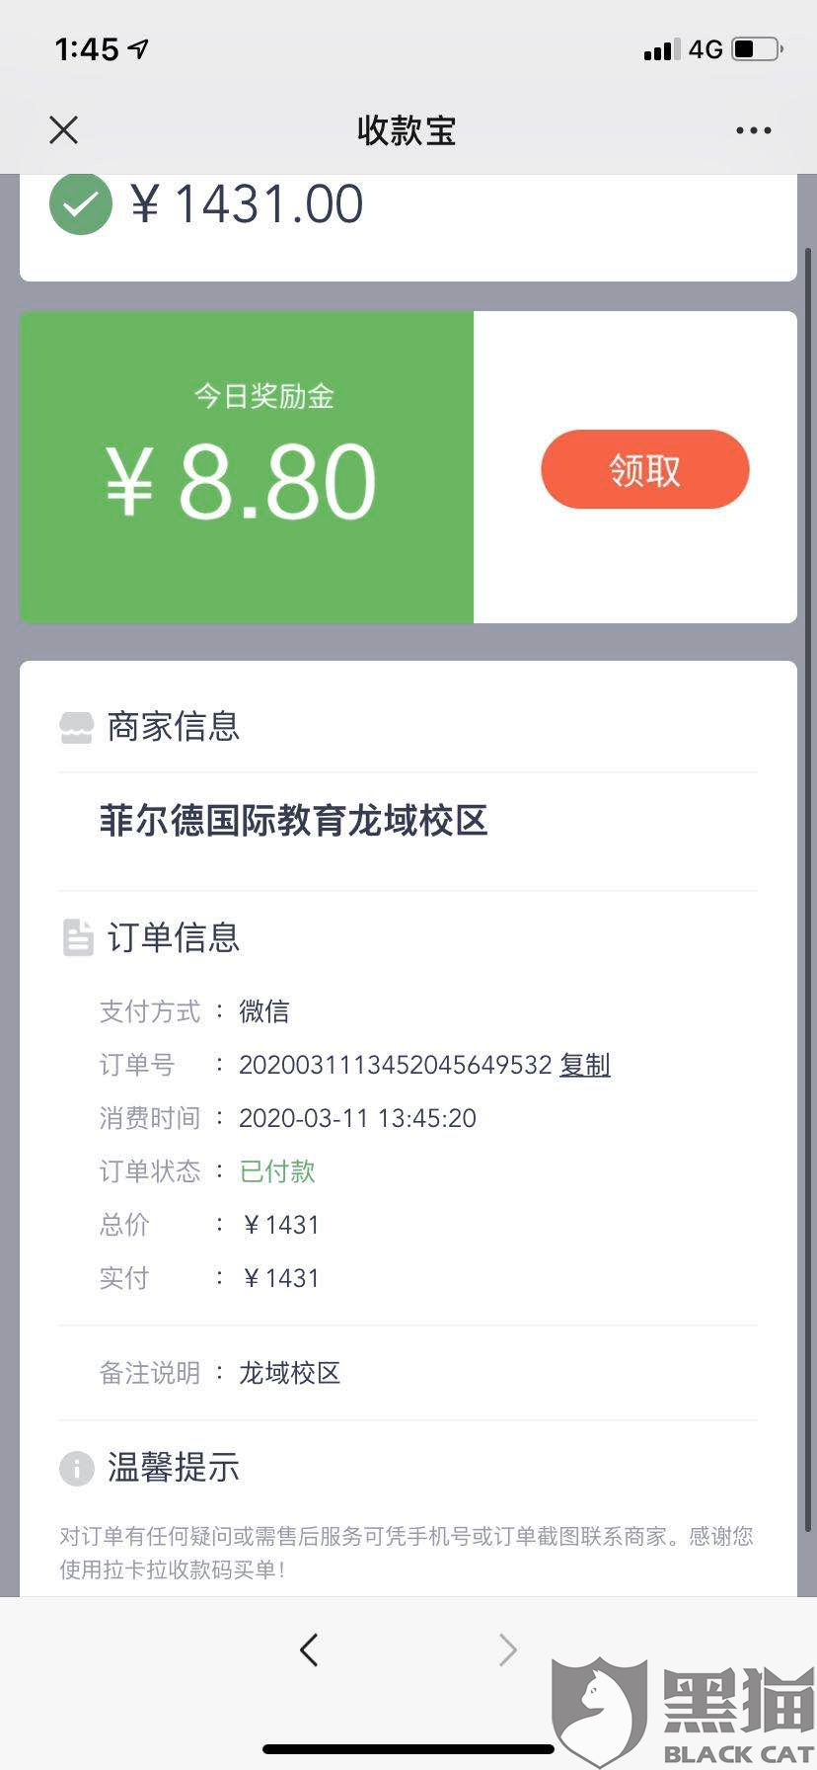Claim reward with 领取 button
This screenshot has width=817, height=1770.
pos(644,469)
